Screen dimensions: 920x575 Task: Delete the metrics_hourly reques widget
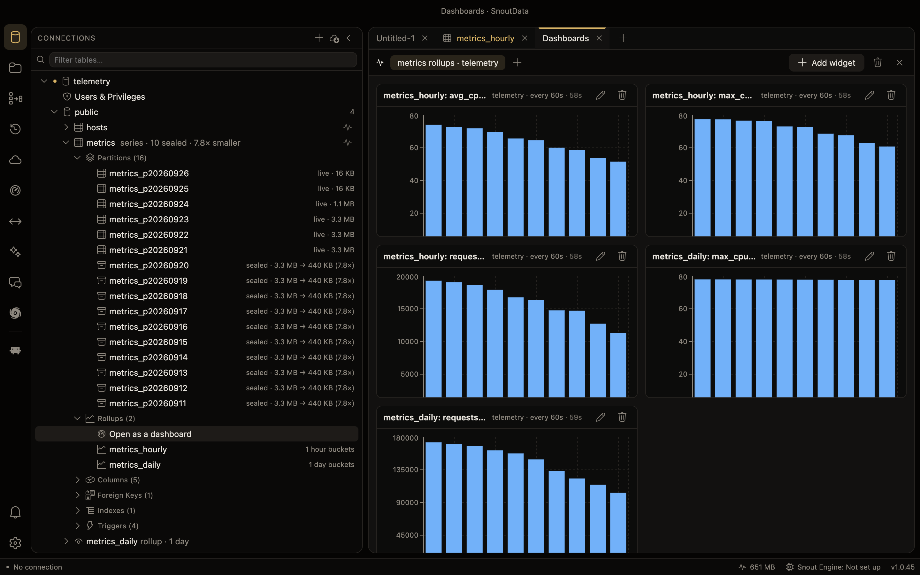point(622,256)
